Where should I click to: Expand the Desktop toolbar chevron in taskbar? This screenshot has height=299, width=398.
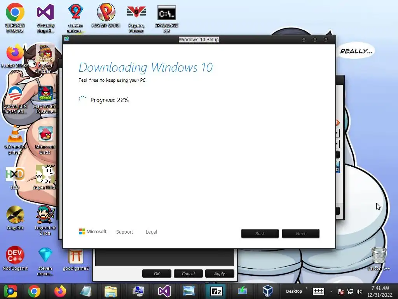306,288
